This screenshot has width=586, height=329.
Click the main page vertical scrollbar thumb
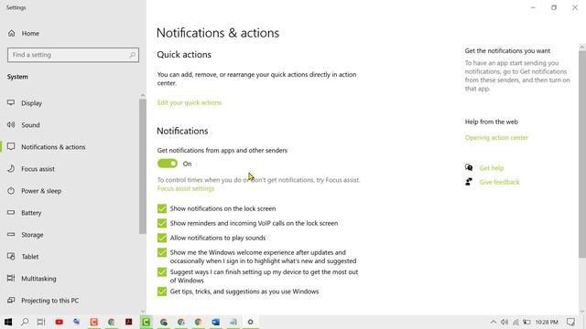pyautogui.click(x=582, y=154)
